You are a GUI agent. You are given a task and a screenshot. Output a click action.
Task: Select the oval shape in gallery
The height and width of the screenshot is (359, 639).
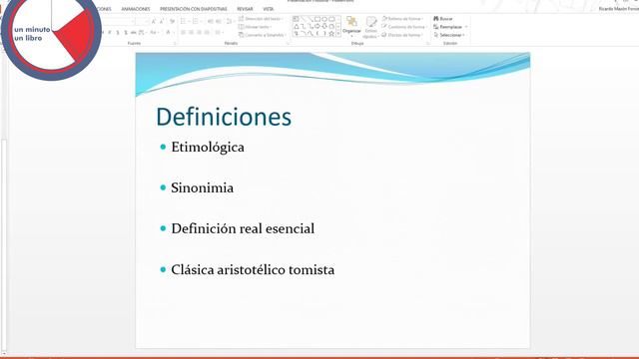click(x=324, y=19)
